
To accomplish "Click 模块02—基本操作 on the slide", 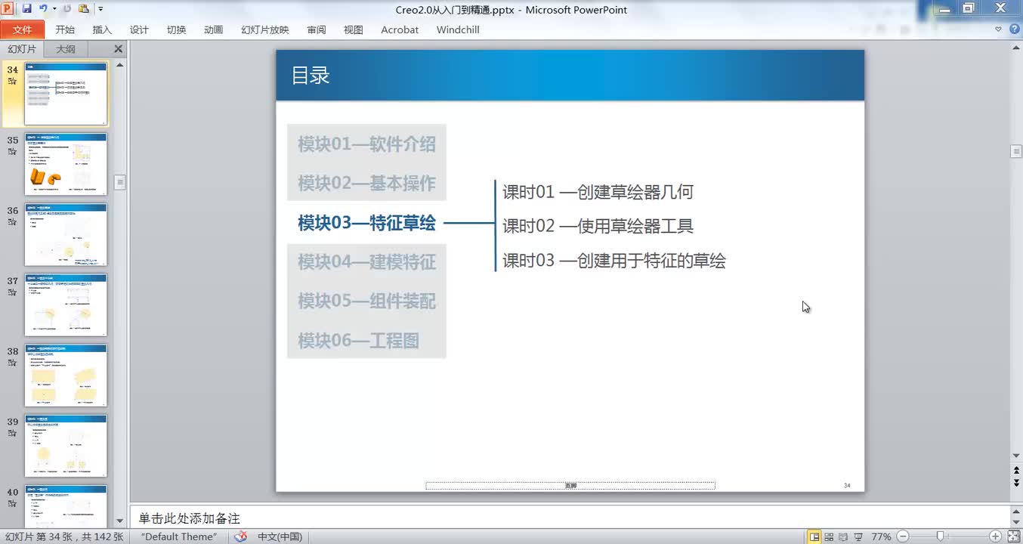I will (x=366, y=184).
